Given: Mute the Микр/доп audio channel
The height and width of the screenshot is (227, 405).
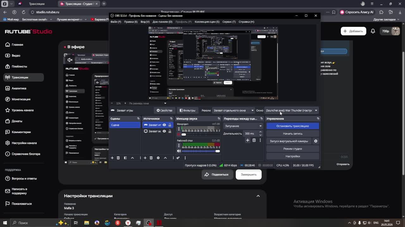Looking at the screenshot, I should 179,134.
